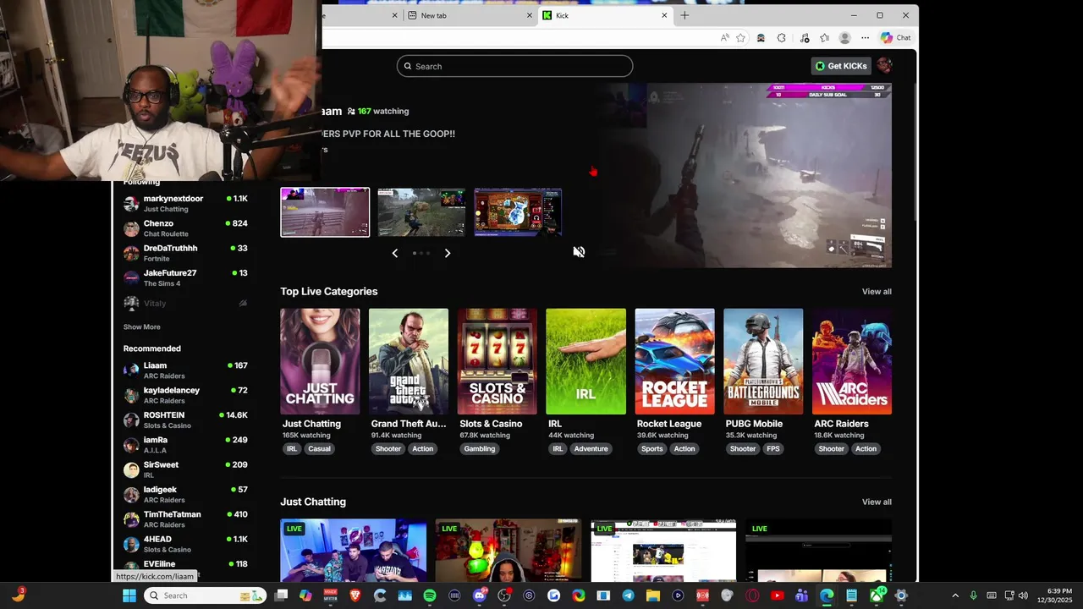Image resolution: width=1083 pixels, height=609 pixels.
Task: Show hidden system tray icons chevron
Action: coord(955,595)
